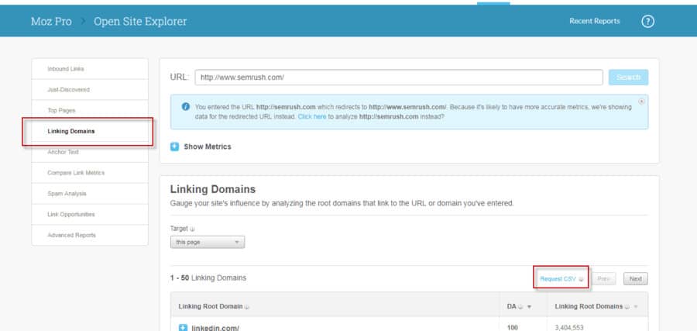The width and height of the screenshot is (697, 331).
Task: Open Compare Link Metrics section
Action: click(76, 173)
